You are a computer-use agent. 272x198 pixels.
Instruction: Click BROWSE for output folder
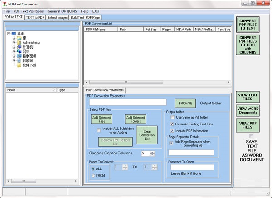coord(185,103)
